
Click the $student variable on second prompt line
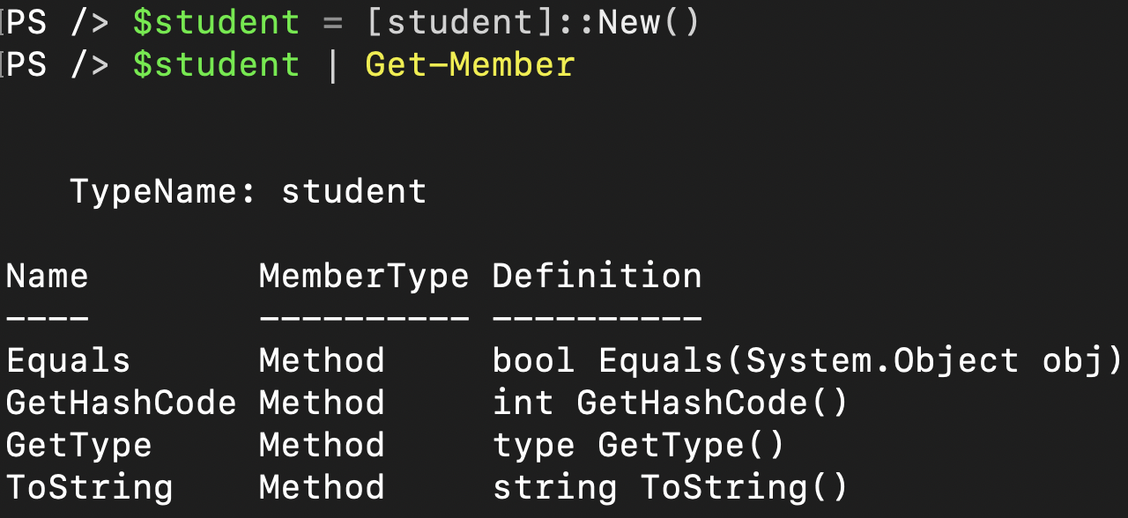click(x=217, y=65)
